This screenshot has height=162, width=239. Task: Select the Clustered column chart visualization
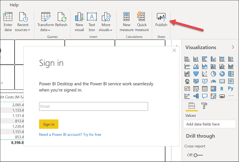coord(213,59)
